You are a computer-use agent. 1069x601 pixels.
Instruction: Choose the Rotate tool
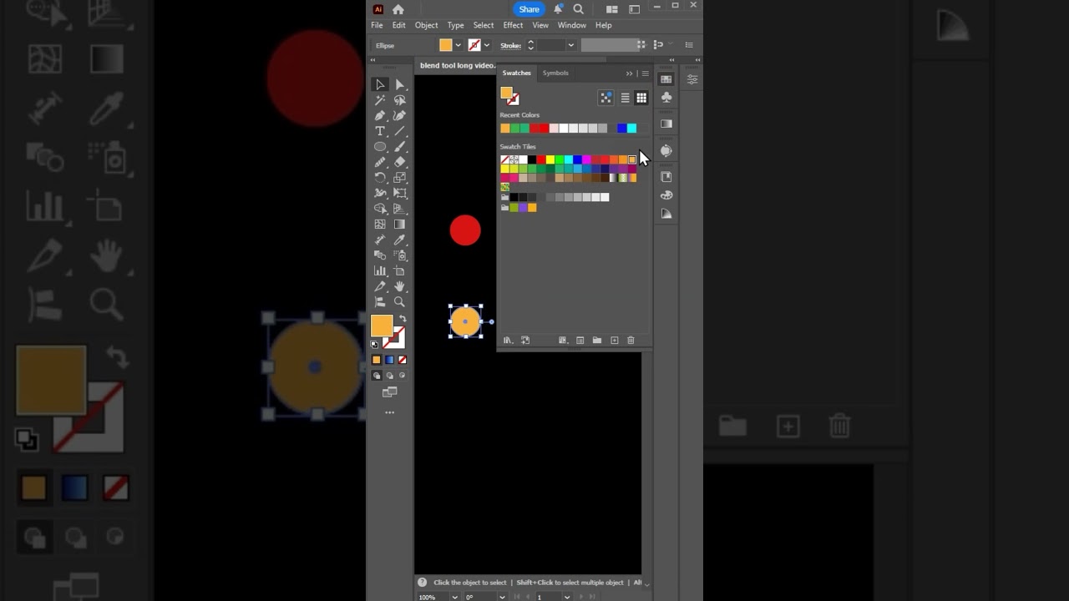(x=380, y=178)
